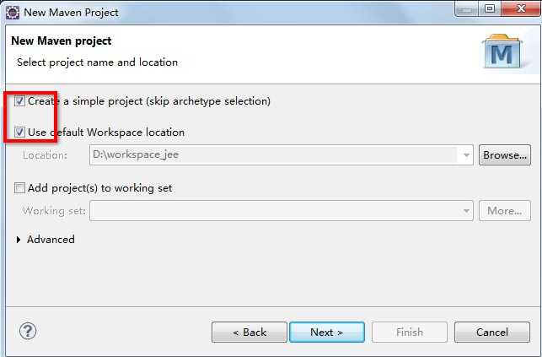542x357 pixels.
Task: Open the Location dropdown arrow
Action: point(466,155)
